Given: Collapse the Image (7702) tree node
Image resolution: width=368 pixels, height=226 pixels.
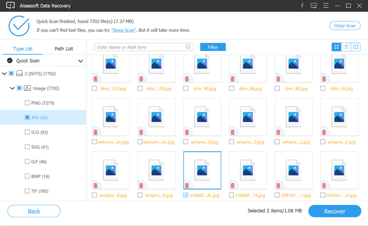Looking at the screenshot, I should click(12, 88).
